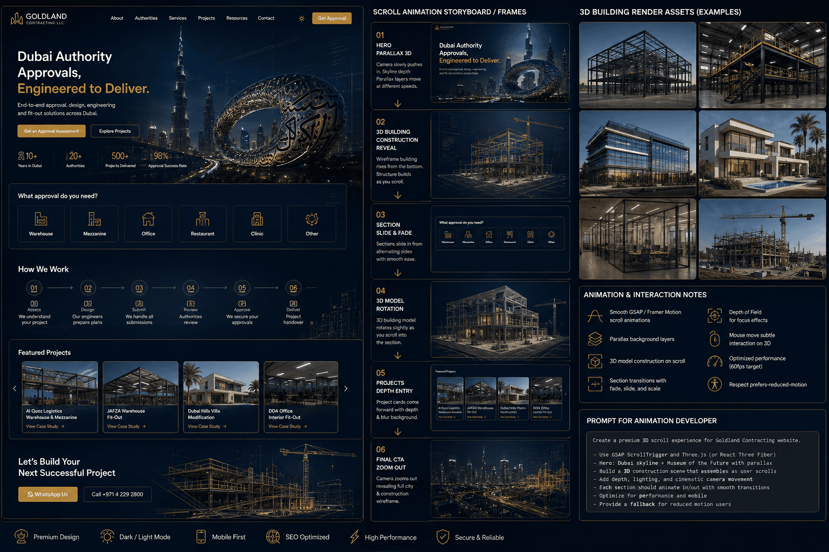Open the Contact nav link
The image size is (829, 552).
point(266,18)
